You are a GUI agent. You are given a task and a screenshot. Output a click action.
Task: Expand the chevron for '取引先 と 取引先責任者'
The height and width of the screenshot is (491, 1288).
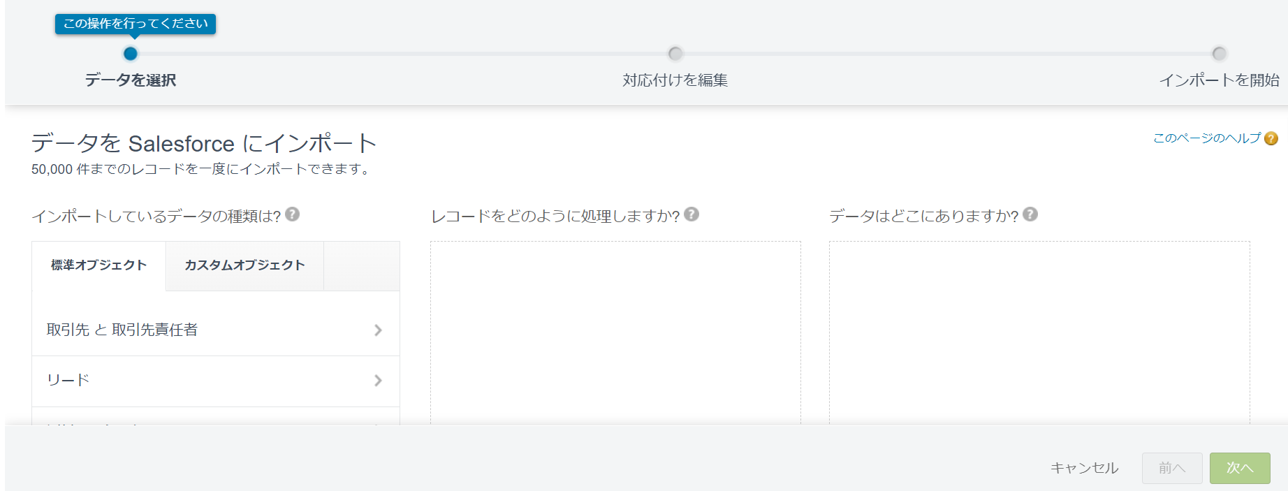tap(378, 330)
